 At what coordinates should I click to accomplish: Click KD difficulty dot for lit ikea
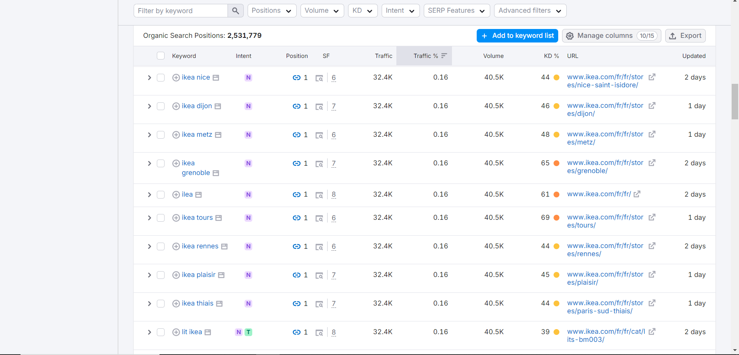pyautogui.click(x=557, y=332)
